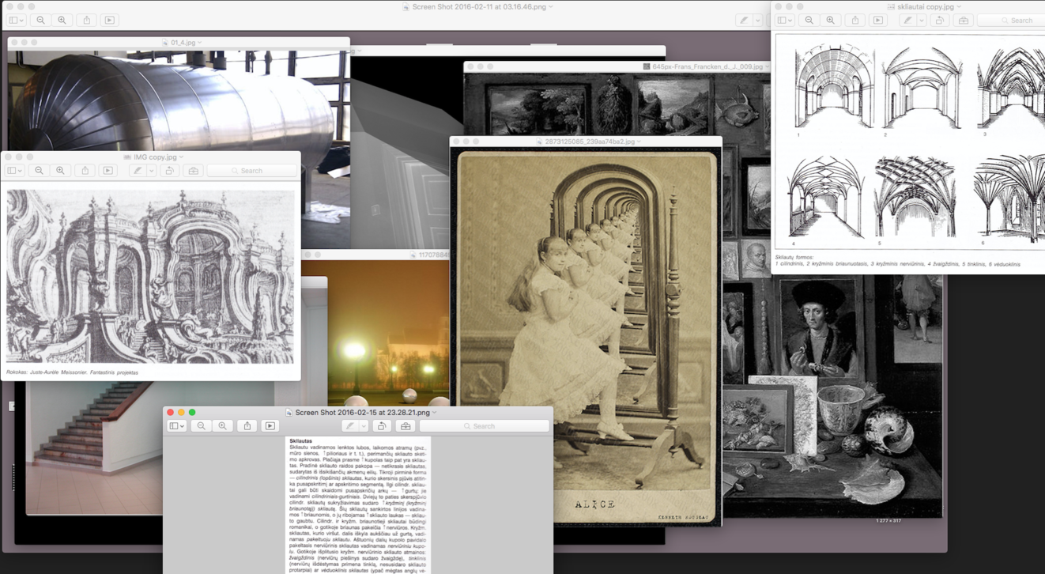Toggle highlight pen in IMG copy.jpg window
The image size is (1045, 574).
[x=137, y=171]
